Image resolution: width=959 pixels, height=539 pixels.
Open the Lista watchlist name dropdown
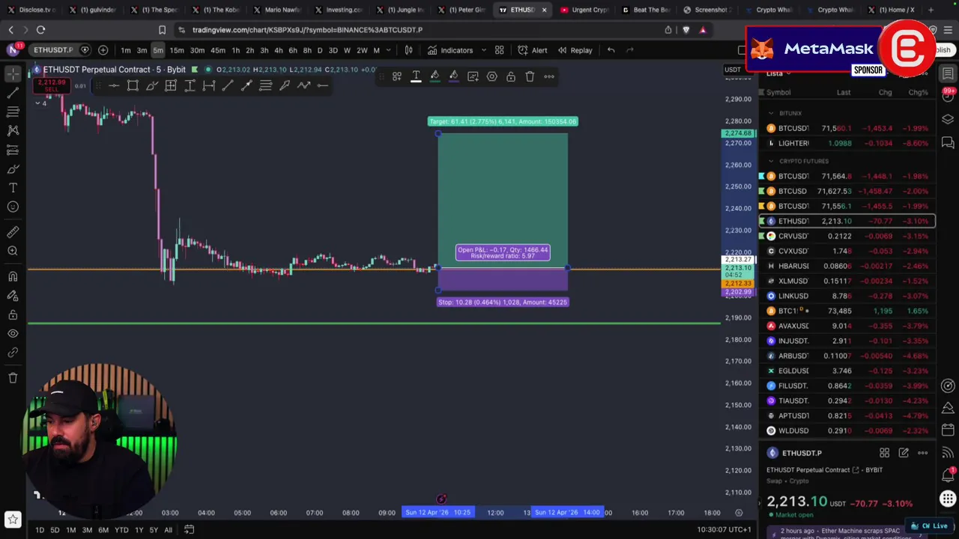point(778,73)
